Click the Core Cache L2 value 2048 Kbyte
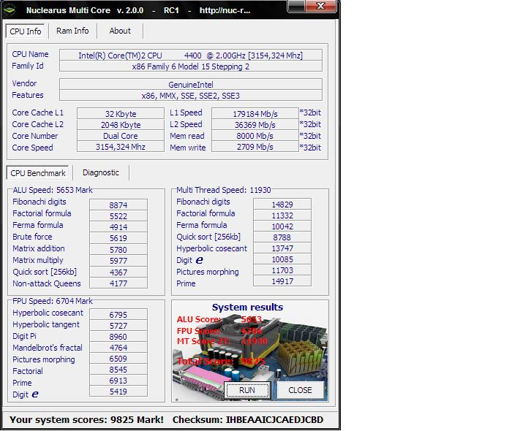Image resolution: width=512 pixels, height=431 pixels. 121,125
